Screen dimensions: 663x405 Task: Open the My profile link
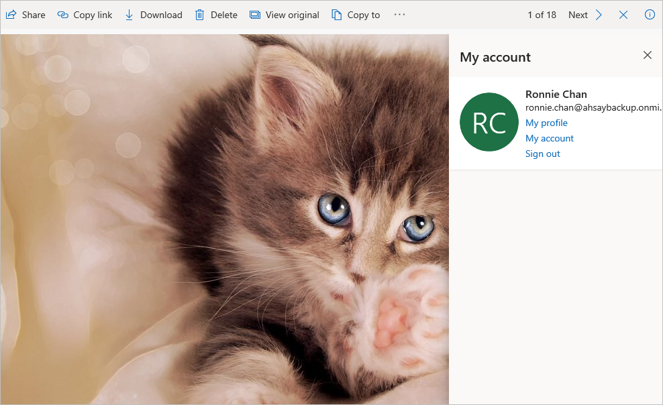click(x=546, y=123)
